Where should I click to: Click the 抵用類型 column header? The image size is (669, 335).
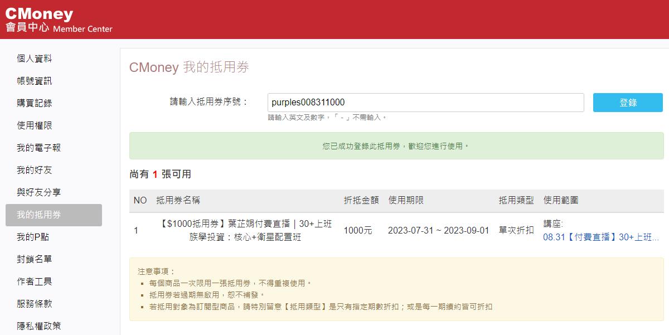[516, 200]
